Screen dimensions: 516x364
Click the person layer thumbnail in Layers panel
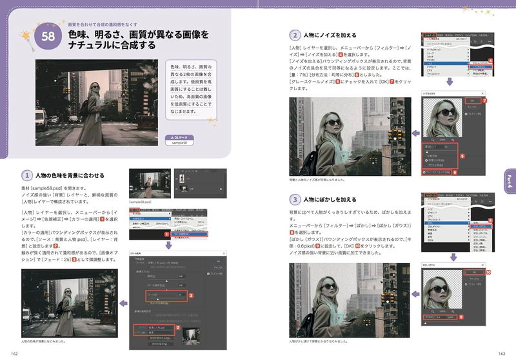click(x=182, y=178)
